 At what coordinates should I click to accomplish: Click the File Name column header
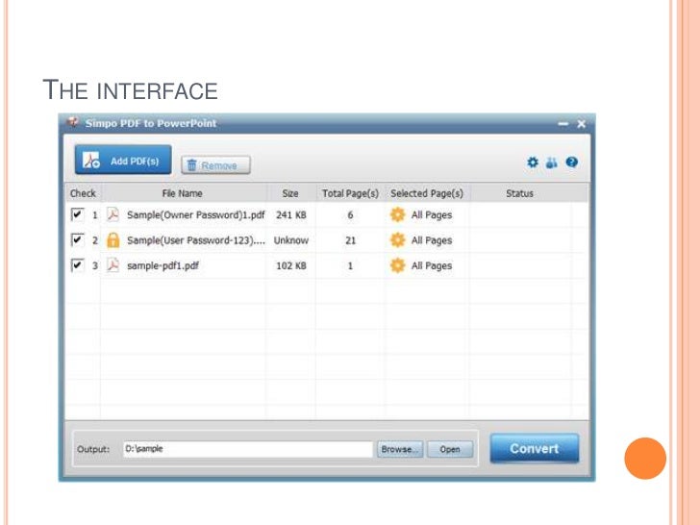pyautogui.click(x=182, y=193)
